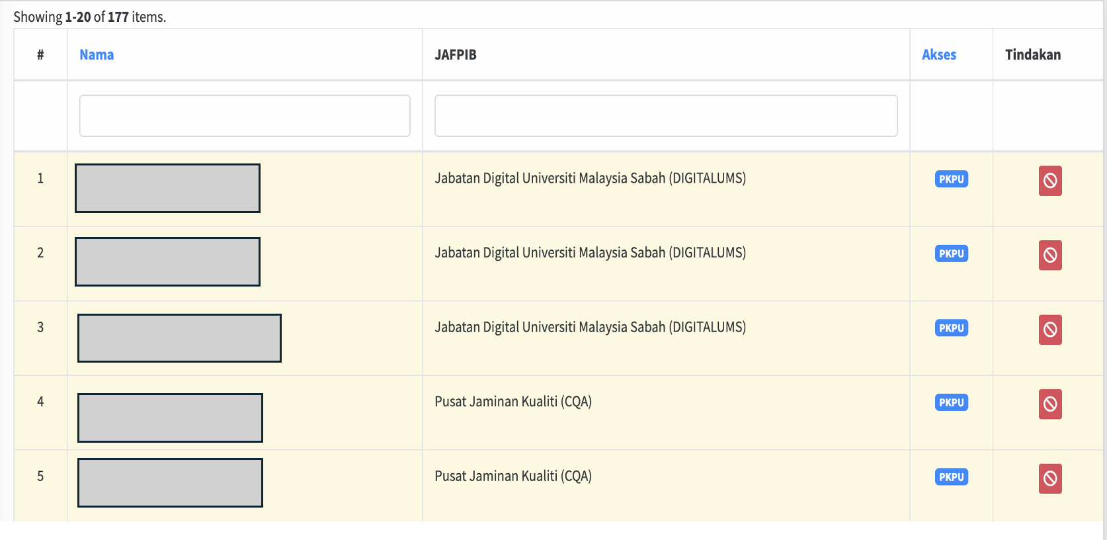Screen dimensions: 1107x540
Task: Click the red ban icon in row 4
Action: 1049,404
